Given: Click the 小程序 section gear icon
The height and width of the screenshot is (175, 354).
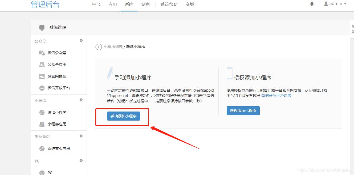Looking at the screenshot, I should coord(81,100).
